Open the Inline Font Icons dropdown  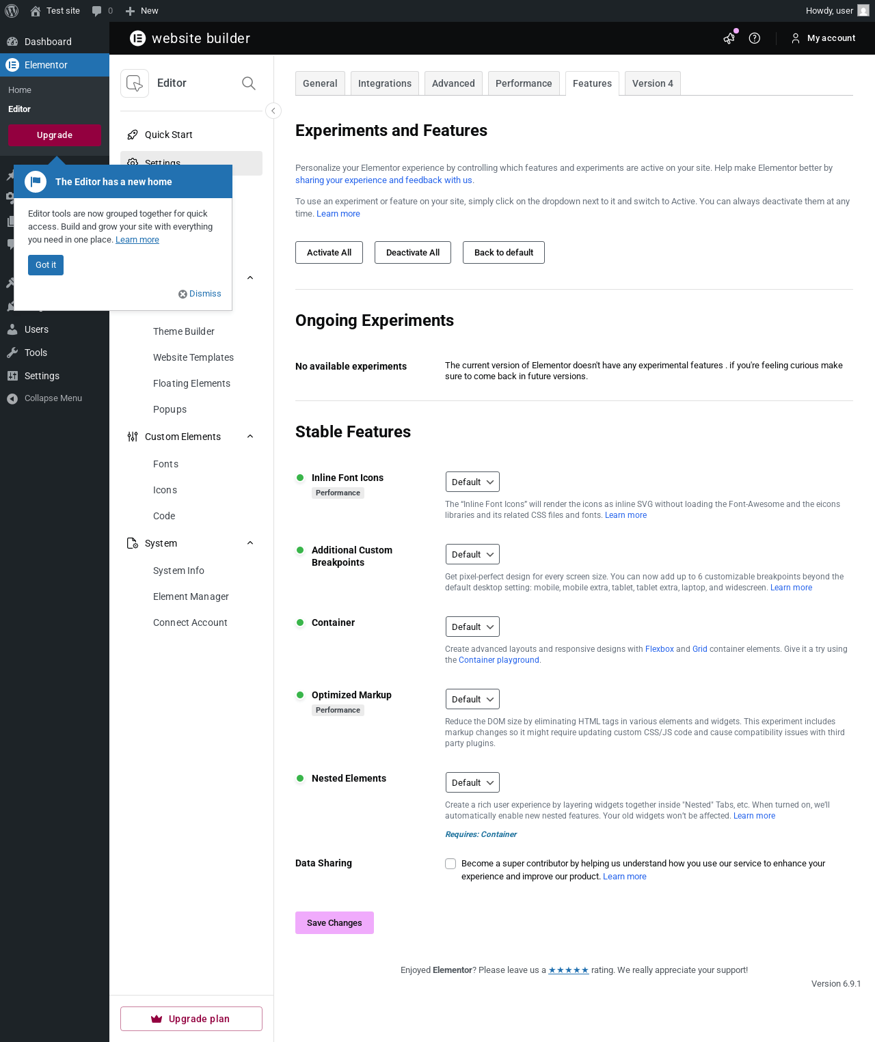(472, 482)
